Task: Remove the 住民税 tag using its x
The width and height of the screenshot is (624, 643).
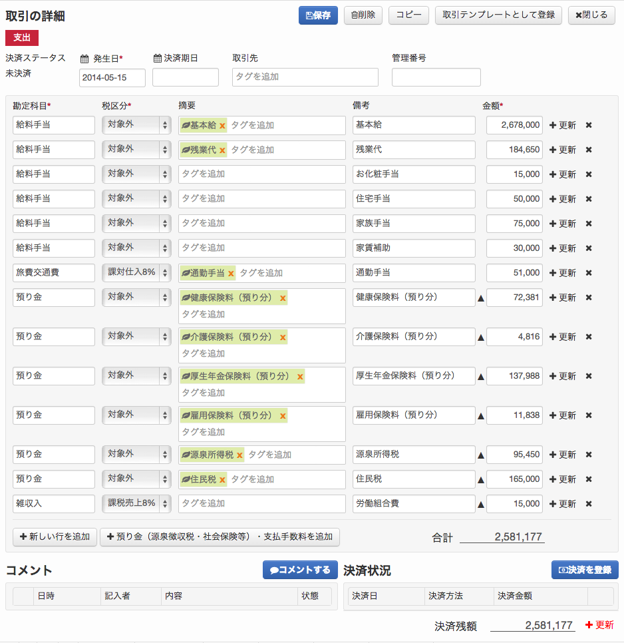Action: tap(222, 480)
